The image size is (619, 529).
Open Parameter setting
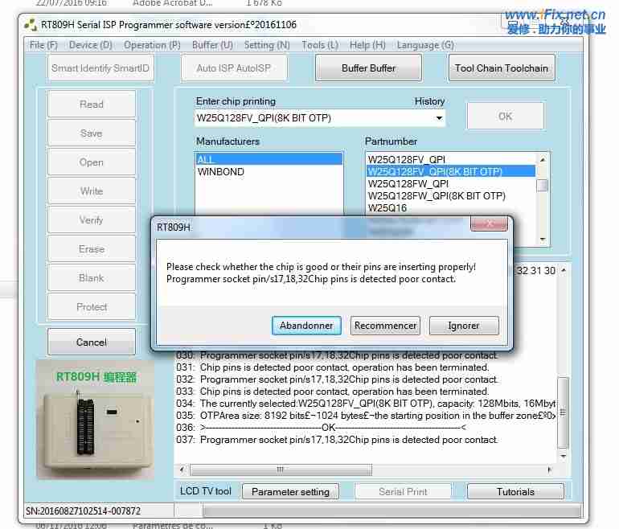coord(291,491)
